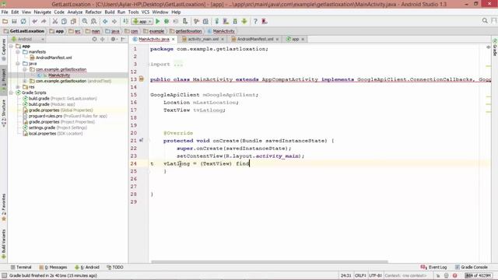Image resolution: width=498 pixels, height=280 pixels.
Task: Collapse the app module tree node
Action: [x=11, y=46]
